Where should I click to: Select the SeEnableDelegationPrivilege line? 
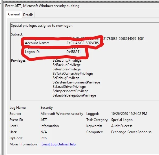tap(74, 95)
